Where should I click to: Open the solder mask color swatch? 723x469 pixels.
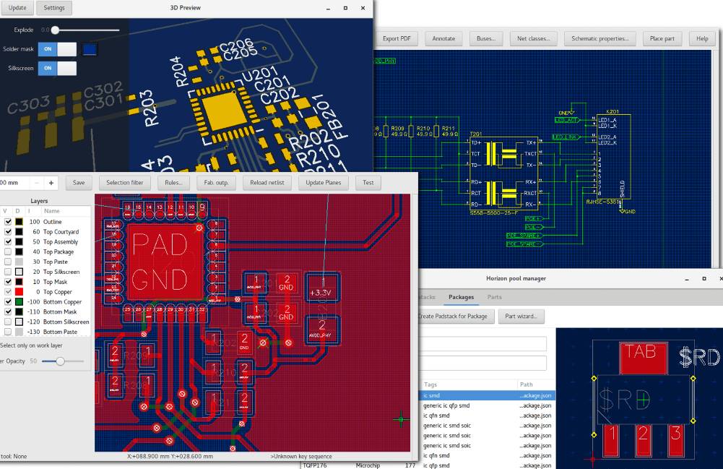click(x=89, y=49)
